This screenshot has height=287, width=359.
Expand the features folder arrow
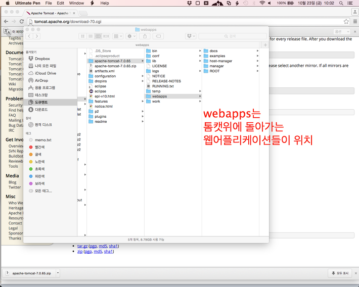pos(143,101)
